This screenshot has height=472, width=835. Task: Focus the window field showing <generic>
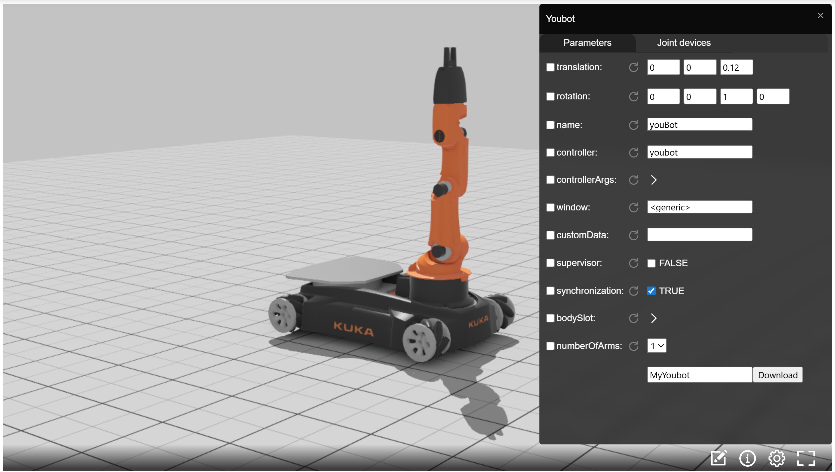coord(699,207)
